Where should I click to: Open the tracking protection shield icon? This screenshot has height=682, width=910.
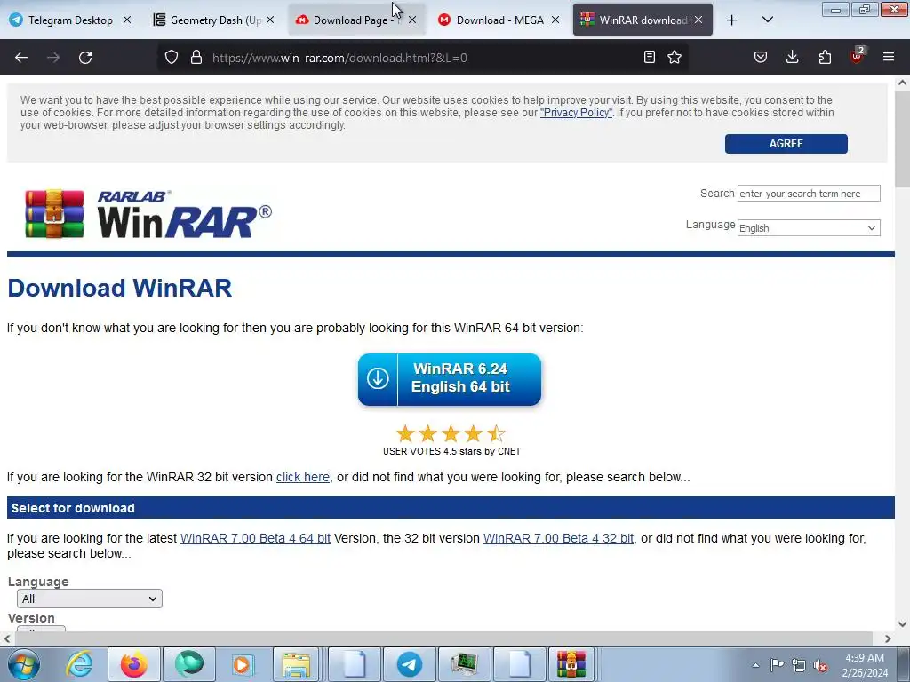coord(172,58)
